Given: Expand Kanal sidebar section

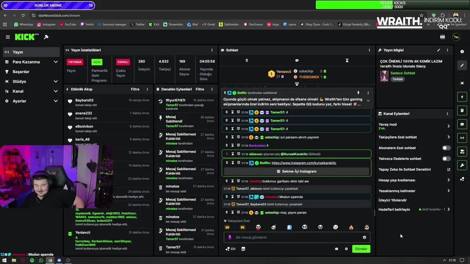Looking at the screenshot, I should [x=56, y=91].
